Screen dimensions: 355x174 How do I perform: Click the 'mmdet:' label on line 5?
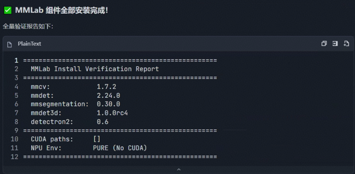pos(42,95)
